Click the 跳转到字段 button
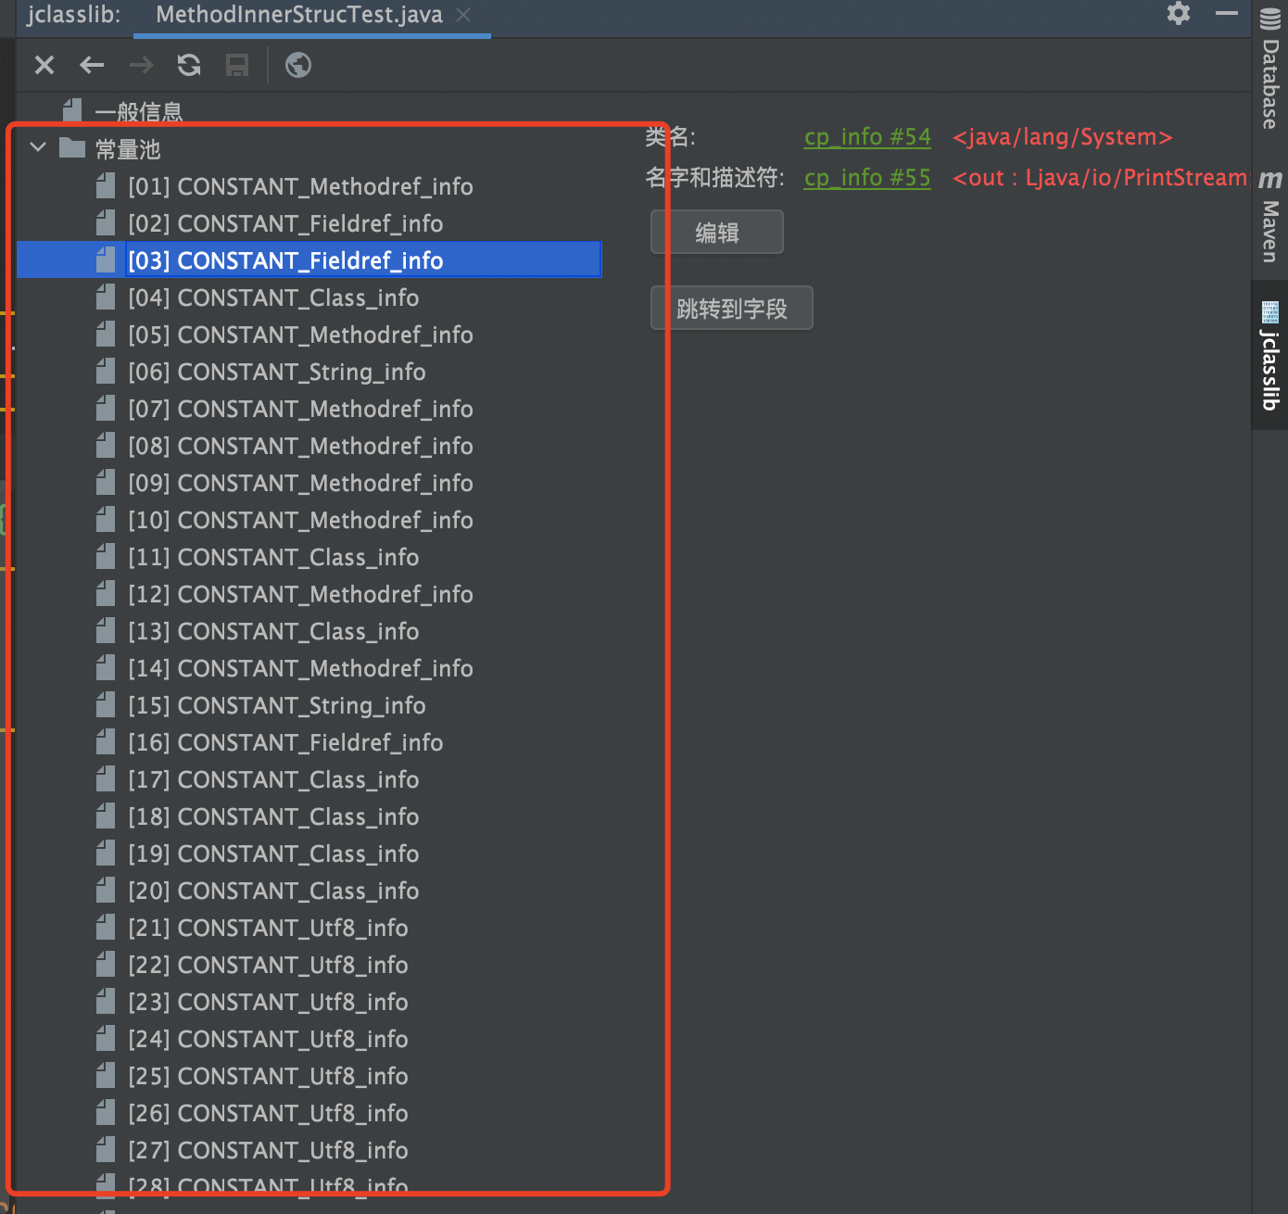1288x1214 pixels. pyautogui.click(x=732, y=308)
